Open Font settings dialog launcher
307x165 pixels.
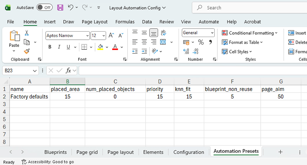pos(125,59)
